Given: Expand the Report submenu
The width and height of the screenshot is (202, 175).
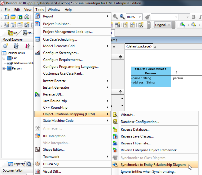Looking at the screenshot, I should [107, 16].
